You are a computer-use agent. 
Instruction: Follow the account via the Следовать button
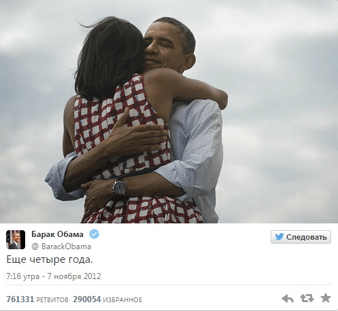(301, 237)
